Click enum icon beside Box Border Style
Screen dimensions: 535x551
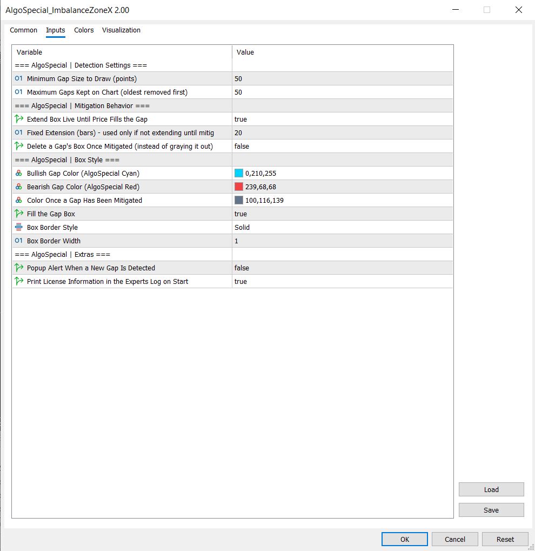coord(18,227)
